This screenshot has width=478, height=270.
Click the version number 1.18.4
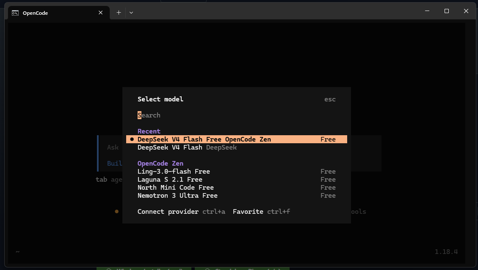click(x=446, y=252)
